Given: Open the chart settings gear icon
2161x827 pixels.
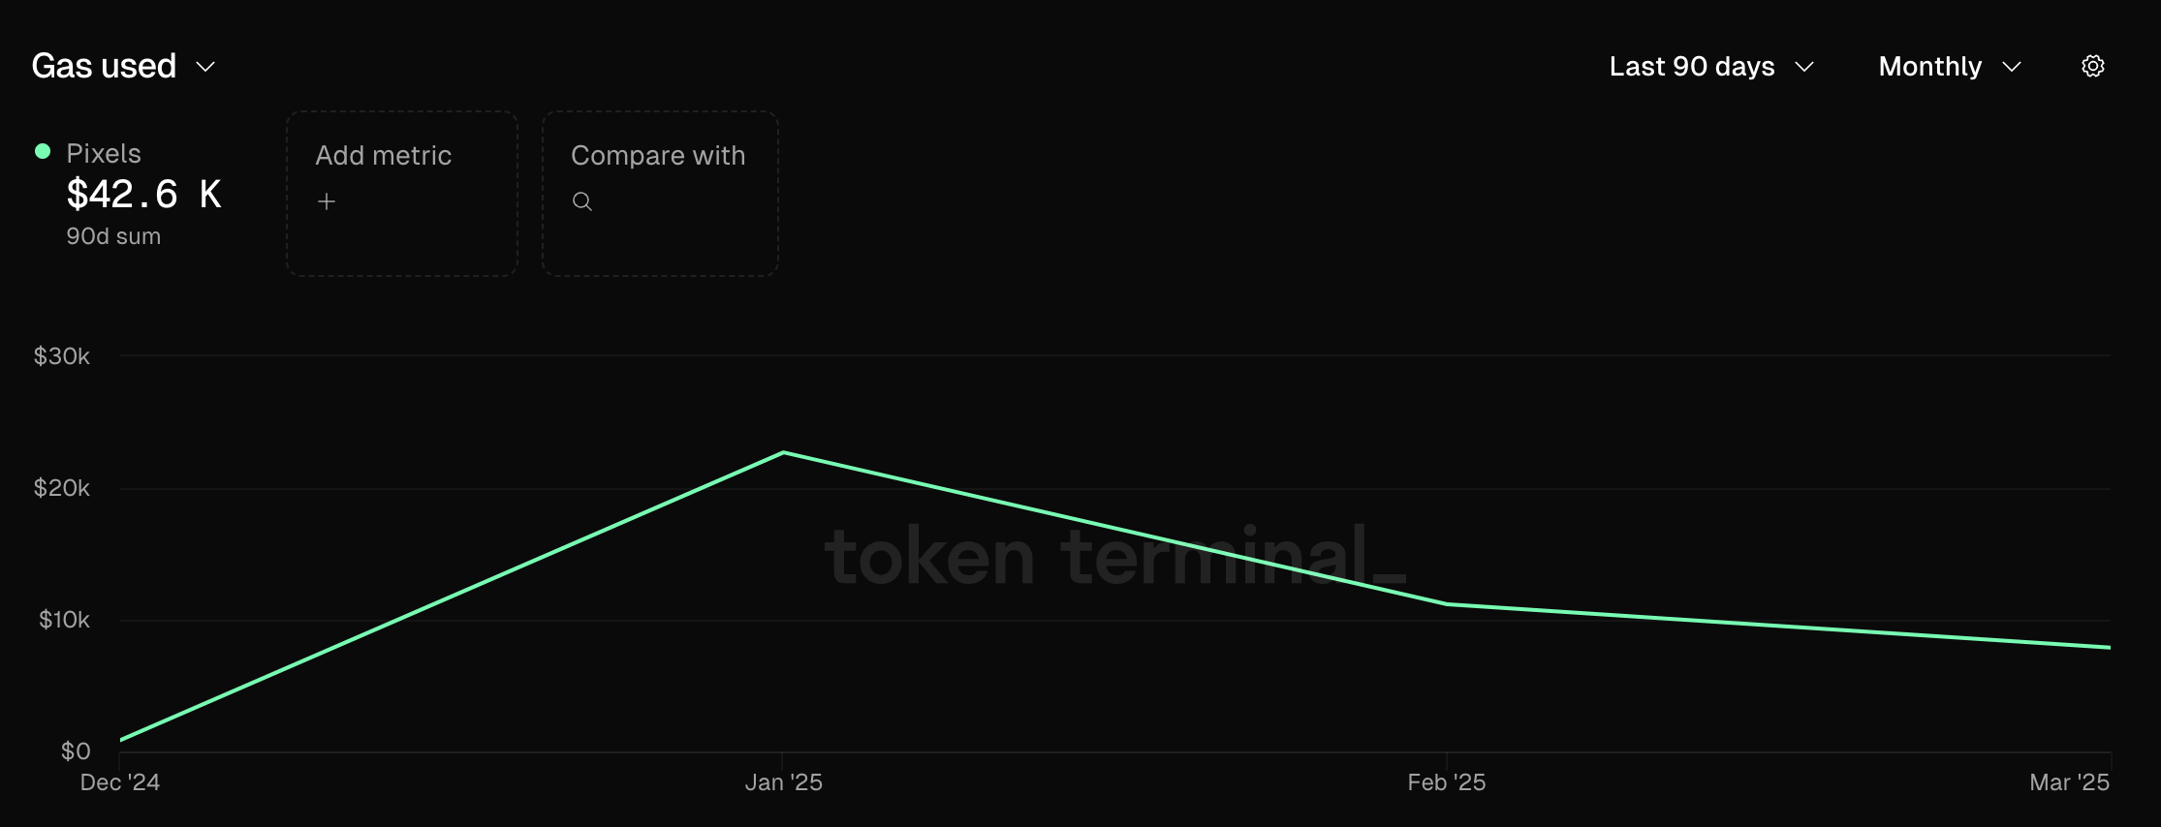Looking at the screenshot, I should [2093, 66].
